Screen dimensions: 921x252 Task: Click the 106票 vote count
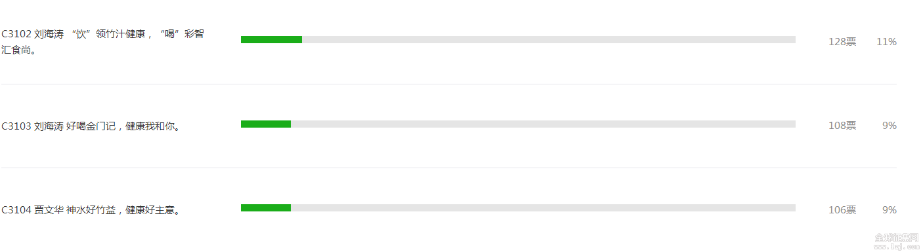[842, 210]
